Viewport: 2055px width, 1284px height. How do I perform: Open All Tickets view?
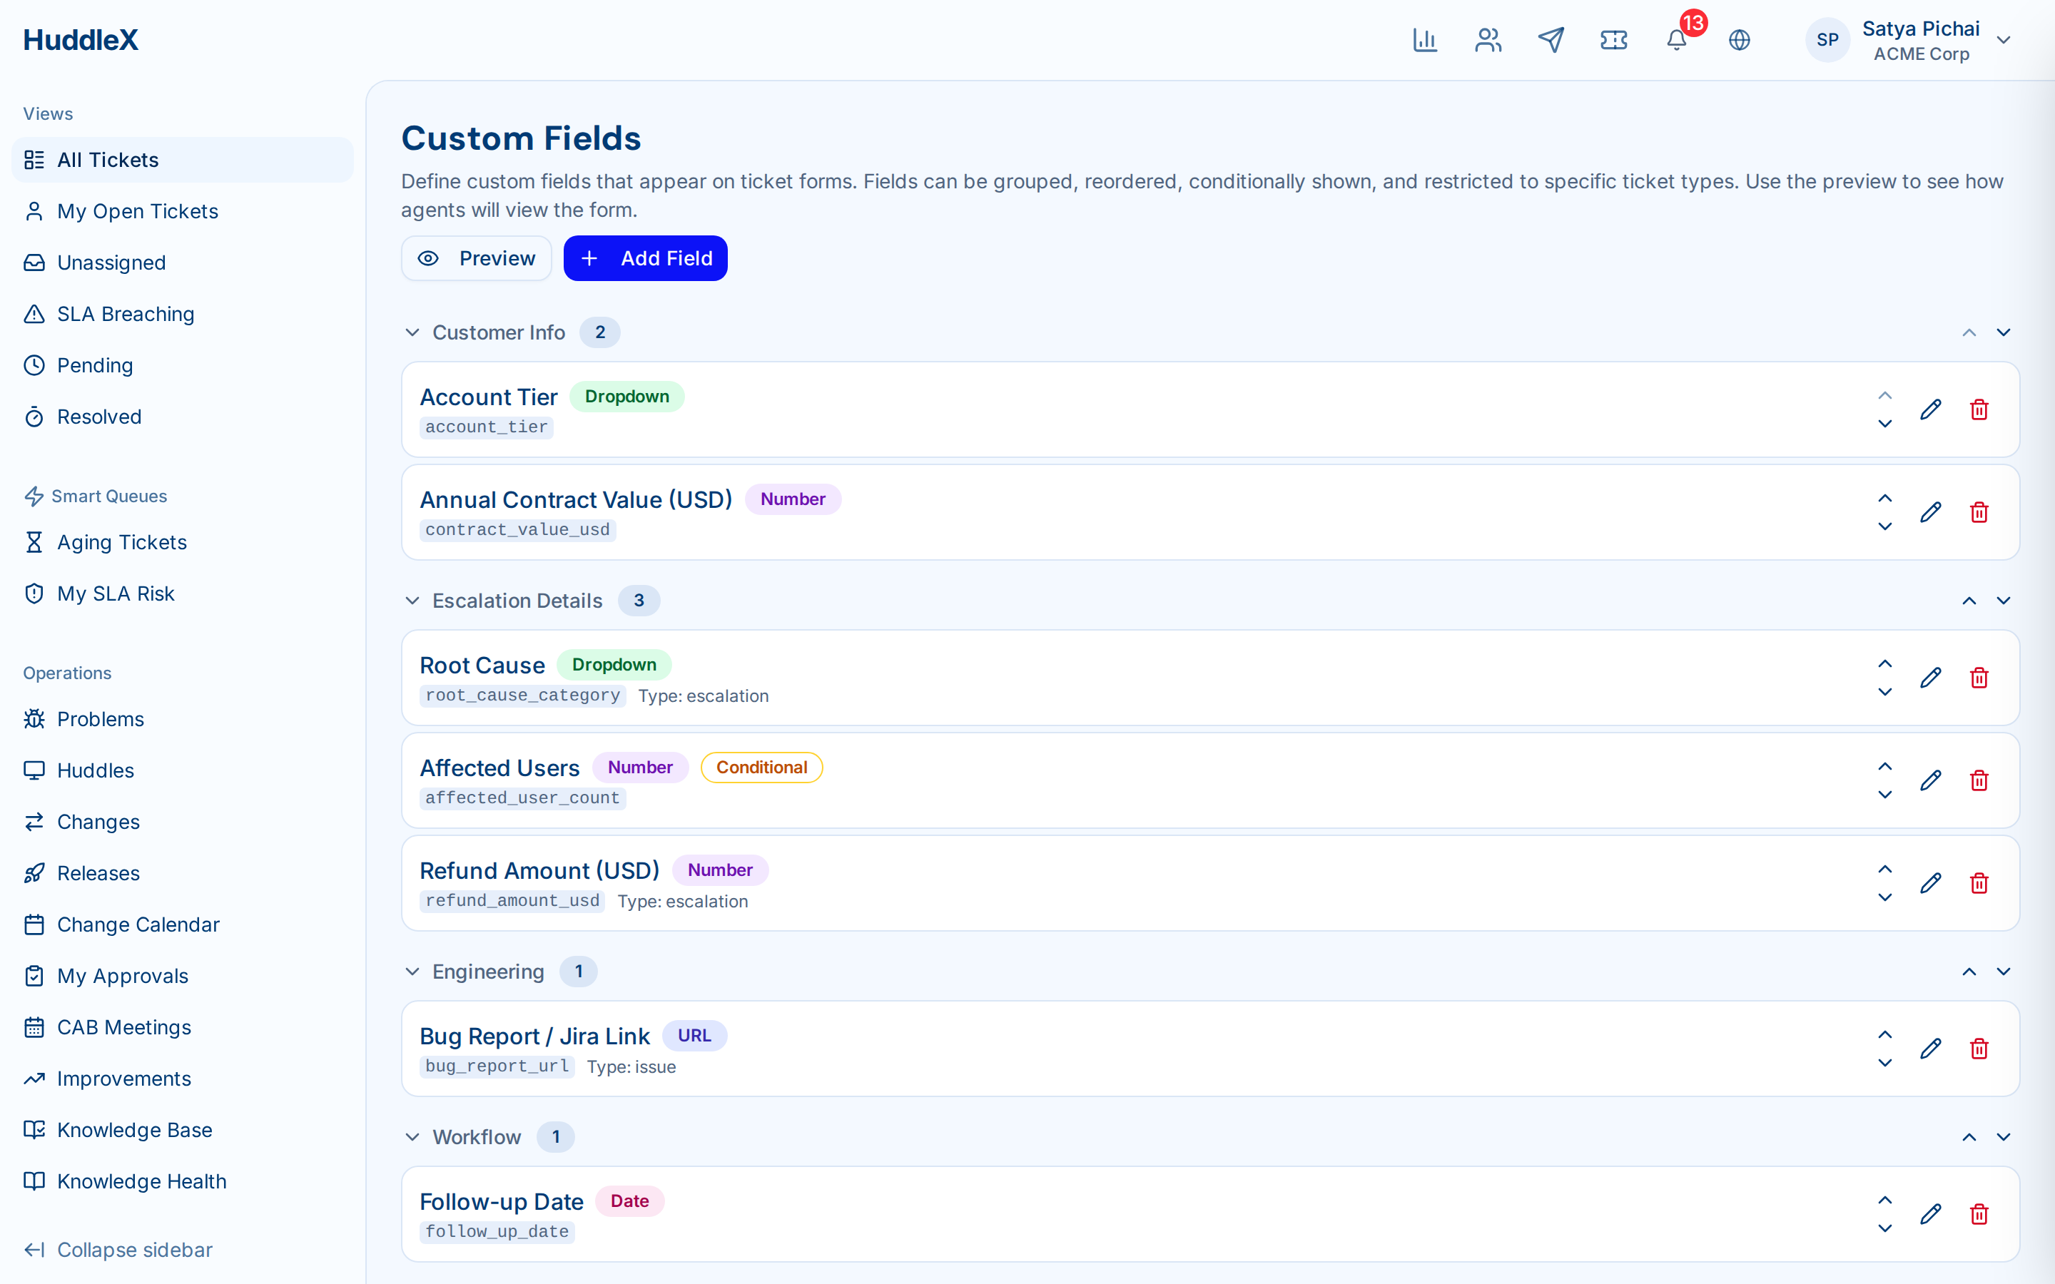point(183,160)
